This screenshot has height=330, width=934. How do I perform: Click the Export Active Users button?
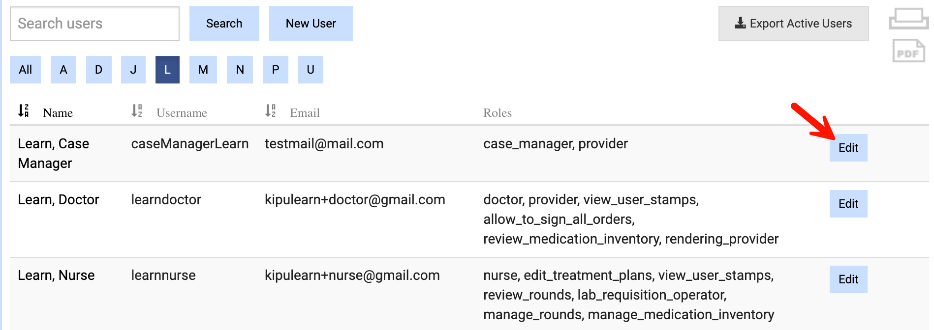pos(793,24)
